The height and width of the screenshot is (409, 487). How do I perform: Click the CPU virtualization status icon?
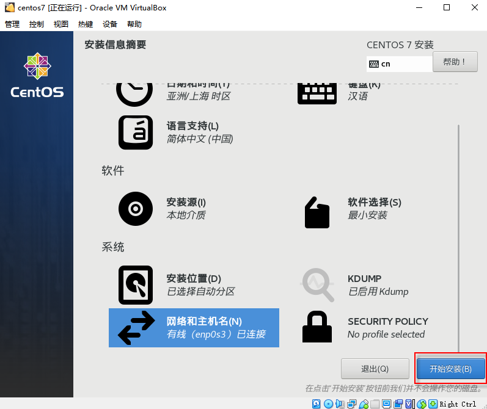click(409, 404)
